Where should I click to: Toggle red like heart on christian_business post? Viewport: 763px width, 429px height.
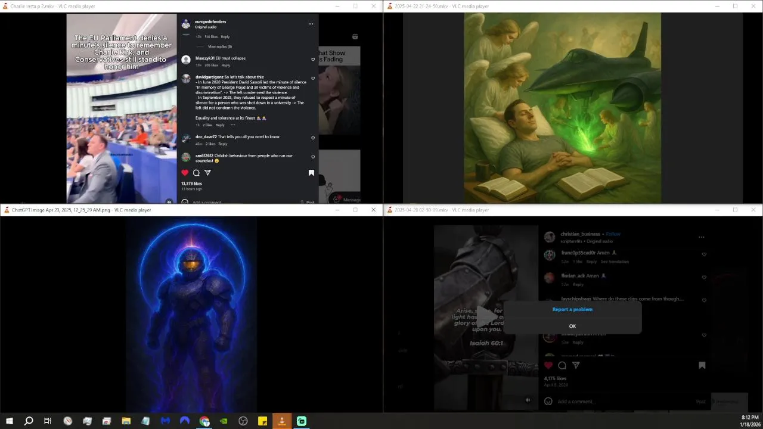point(548,365)
